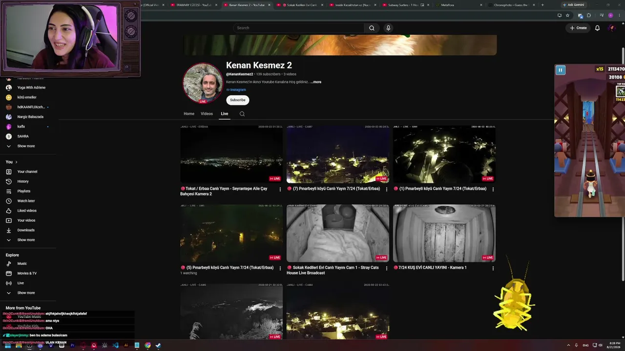Open options menu for (7) Pınarbeyli köyü stream
This screenshot has width=625, height=351.
[387, 189]
